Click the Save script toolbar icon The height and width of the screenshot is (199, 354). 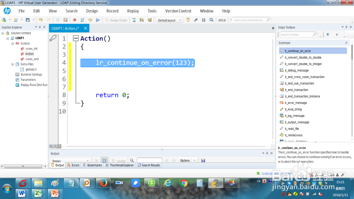(x=28, y=20)
